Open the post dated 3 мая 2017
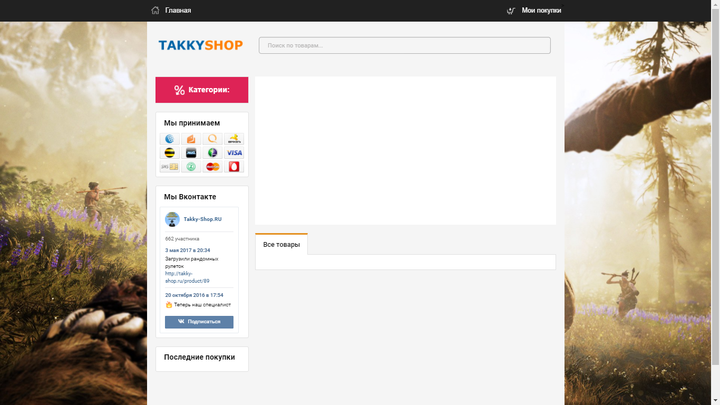720x405 pixels. coord(188,250)
